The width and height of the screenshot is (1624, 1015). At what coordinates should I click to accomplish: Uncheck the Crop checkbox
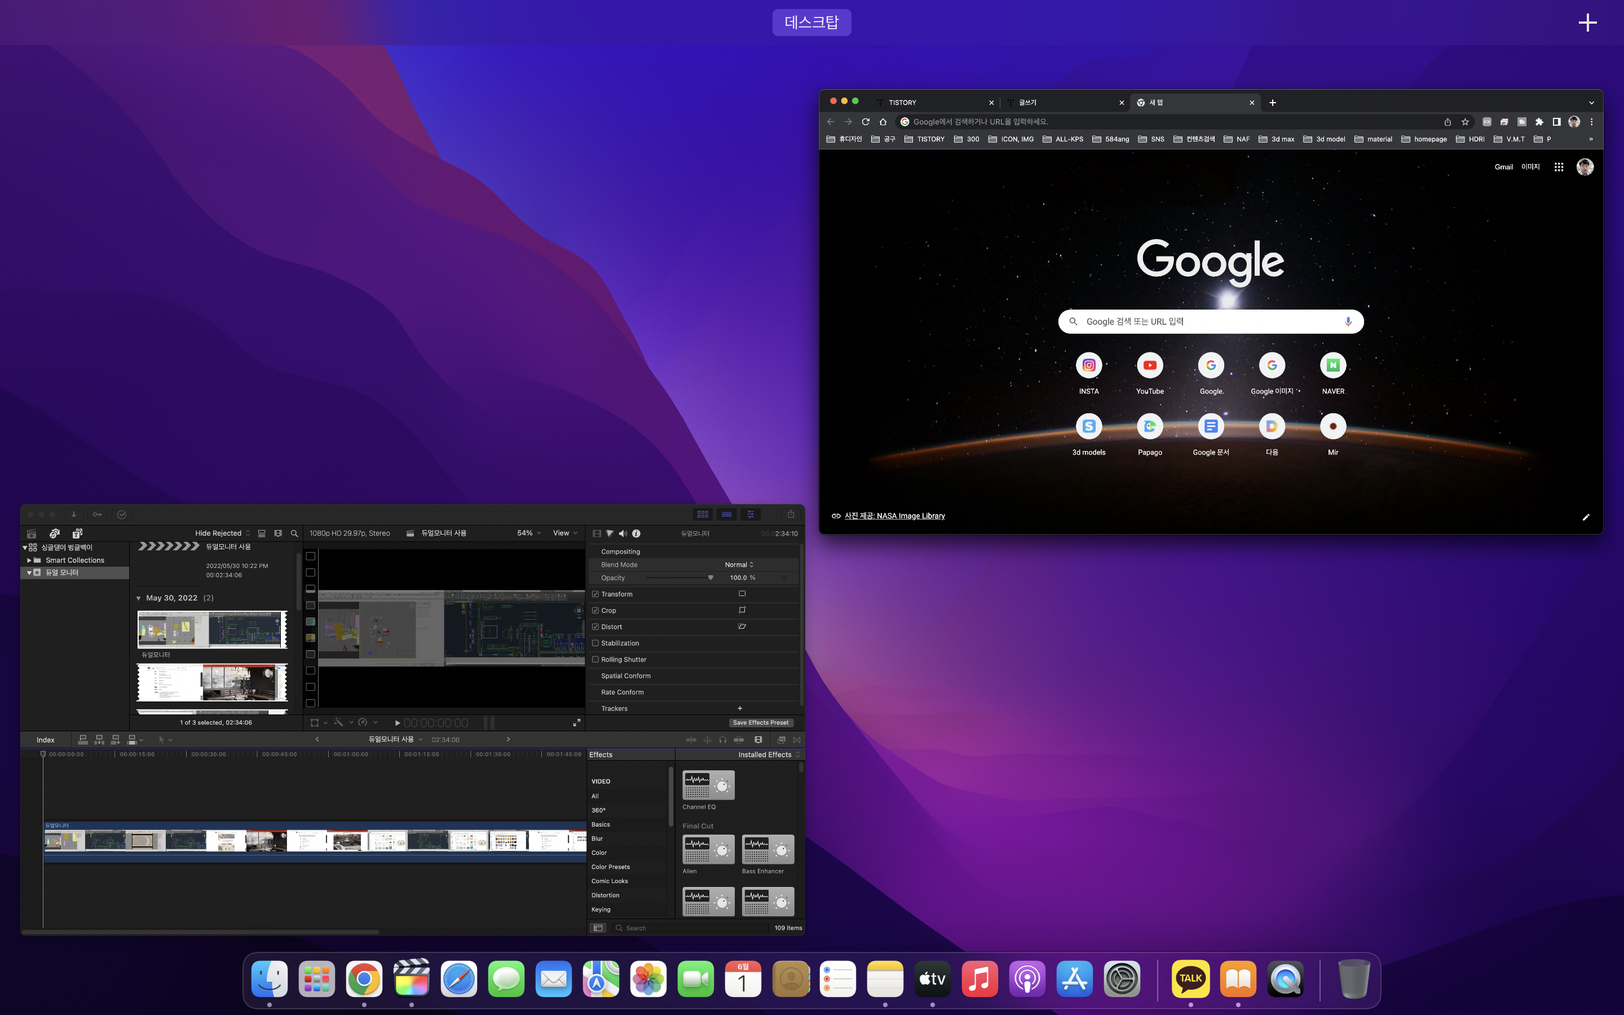tap(595, 610)
